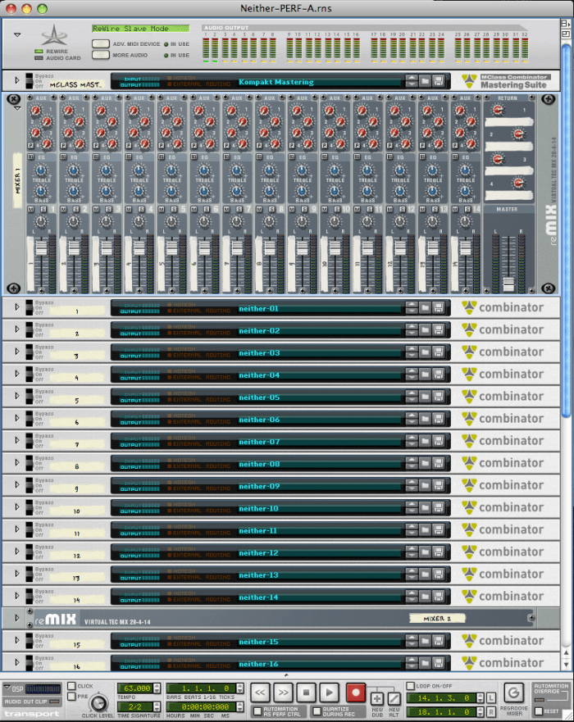Select the neither-05 patch name display
The image size is (574, 722).
258,397
